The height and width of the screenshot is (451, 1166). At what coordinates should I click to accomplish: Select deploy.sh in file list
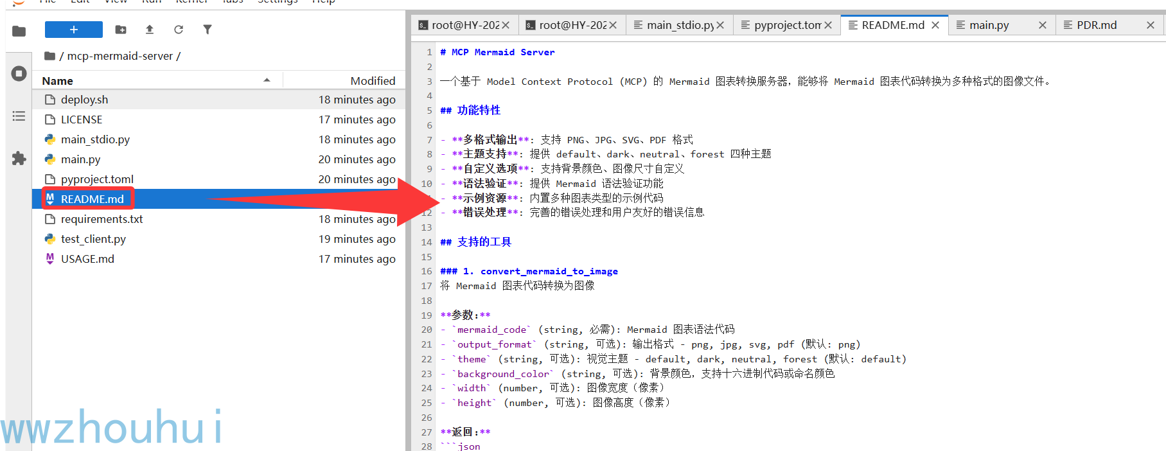218,100
